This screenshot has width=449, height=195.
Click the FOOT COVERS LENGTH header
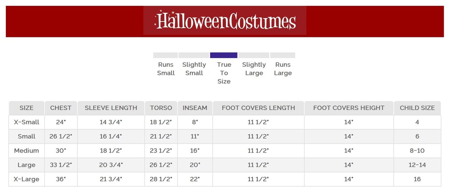coord(258,108)
